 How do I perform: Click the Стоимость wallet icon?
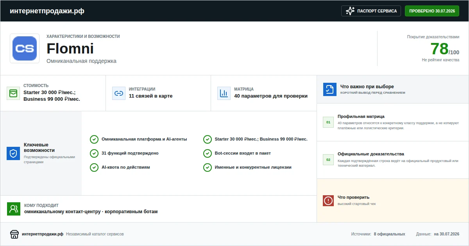tap(13, 93)
